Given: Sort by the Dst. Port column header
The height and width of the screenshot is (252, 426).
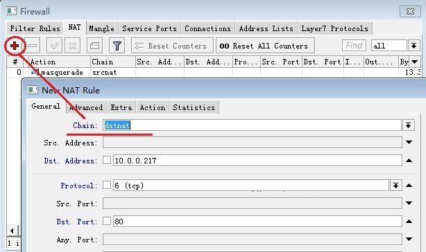Looking at the screenshot, I should pos(323,62).
